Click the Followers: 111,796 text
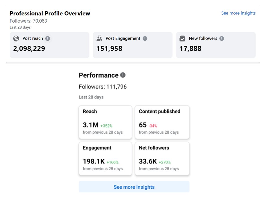The height and width of the screenshot is (198, 266). (103, 87)
